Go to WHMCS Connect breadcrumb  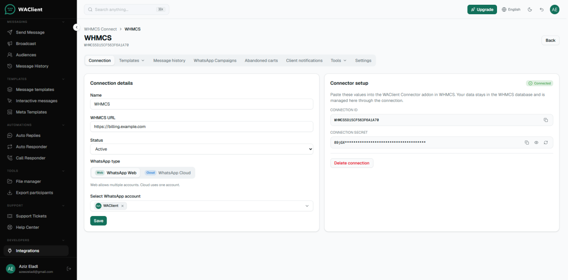[x=100, y=29]
